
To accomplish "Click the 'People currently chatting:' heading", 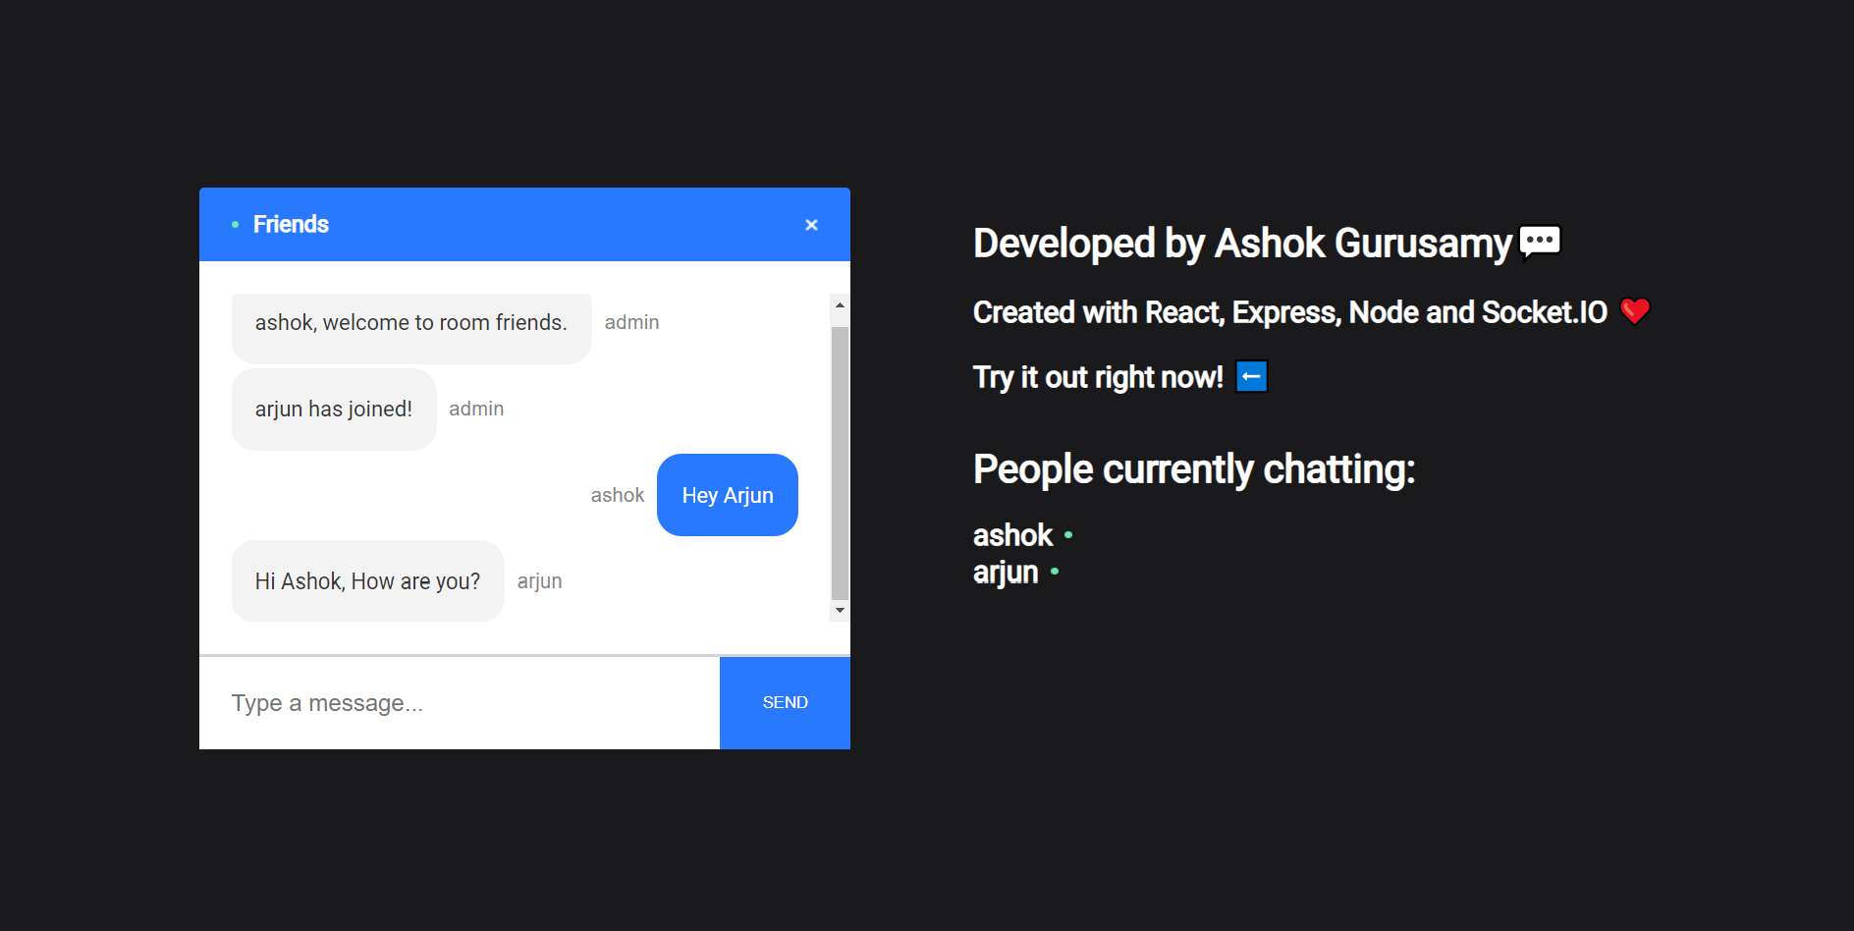I will (x=1194, y=469).
